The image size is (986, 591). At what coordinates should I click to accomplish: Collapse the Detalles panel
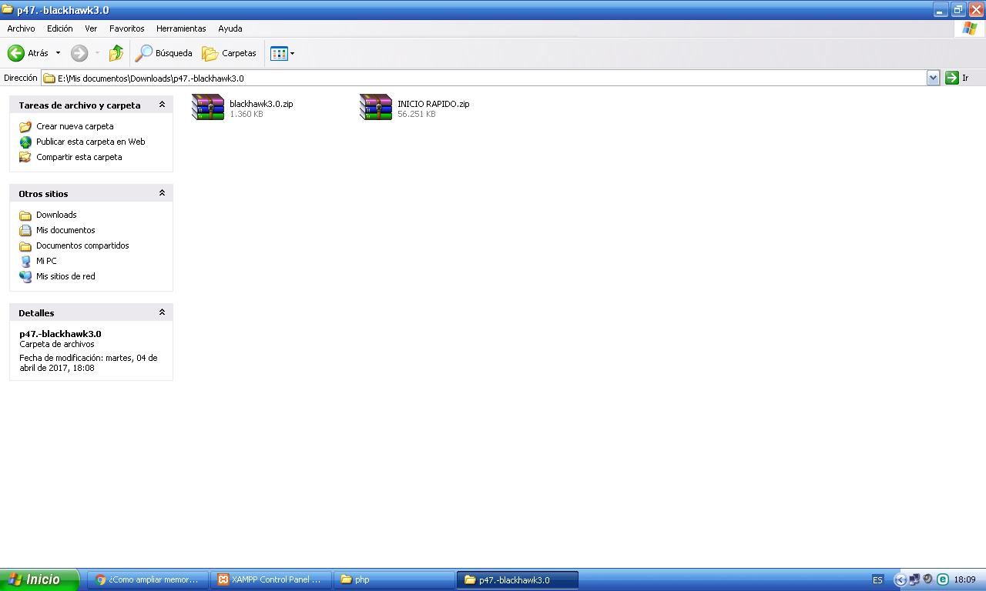162,312
